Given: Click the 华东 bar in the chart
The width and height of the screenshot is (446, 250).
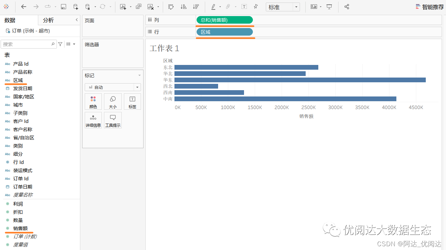Looking at the screenshot, I should point(300,80).
